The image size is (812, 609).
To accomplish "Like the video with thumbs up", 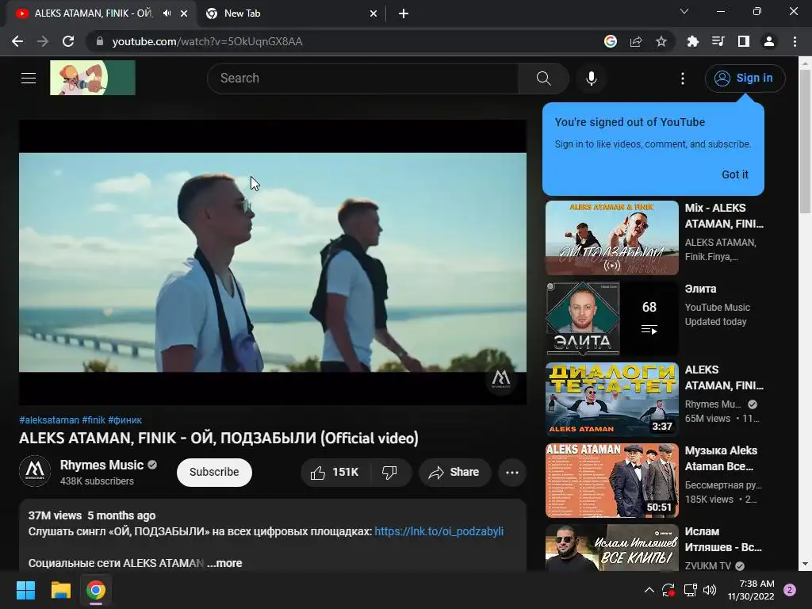I will coord(334,473).
